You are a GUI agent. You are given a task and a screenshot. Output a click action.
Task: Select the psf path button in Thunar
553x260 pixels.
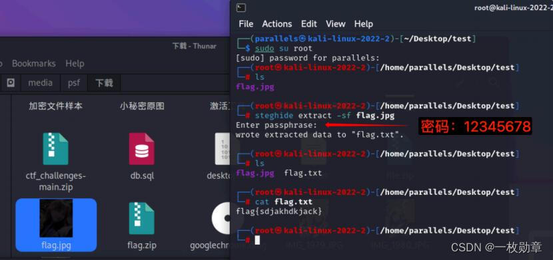pyautogui.click(x=74, y=83)
